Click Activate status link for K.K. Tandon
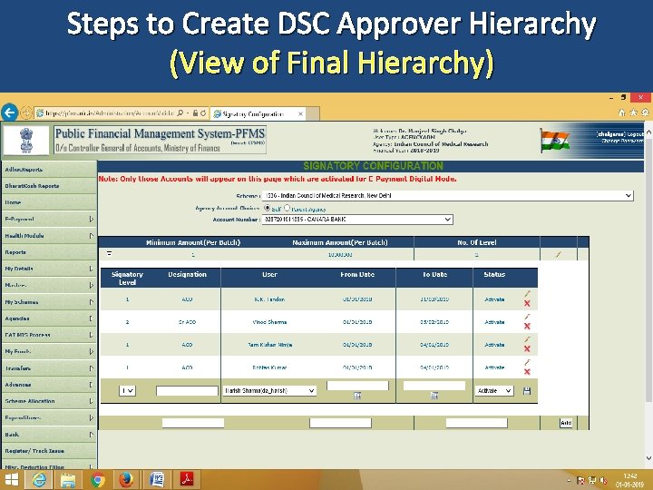This screenshot has width=653, height=490. coord(494,299)
